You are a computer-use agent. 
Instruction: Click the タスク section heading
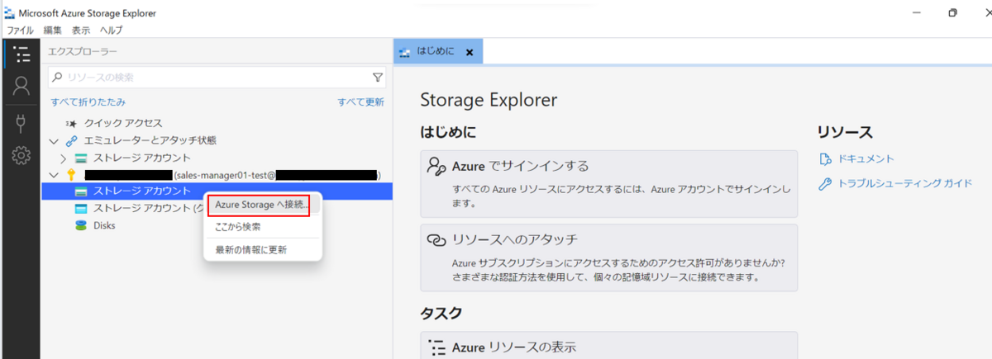coord(441,313)
